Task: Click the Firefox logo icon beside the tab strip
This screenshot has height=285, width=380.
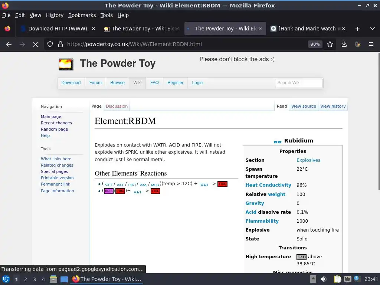Action: 7,29
